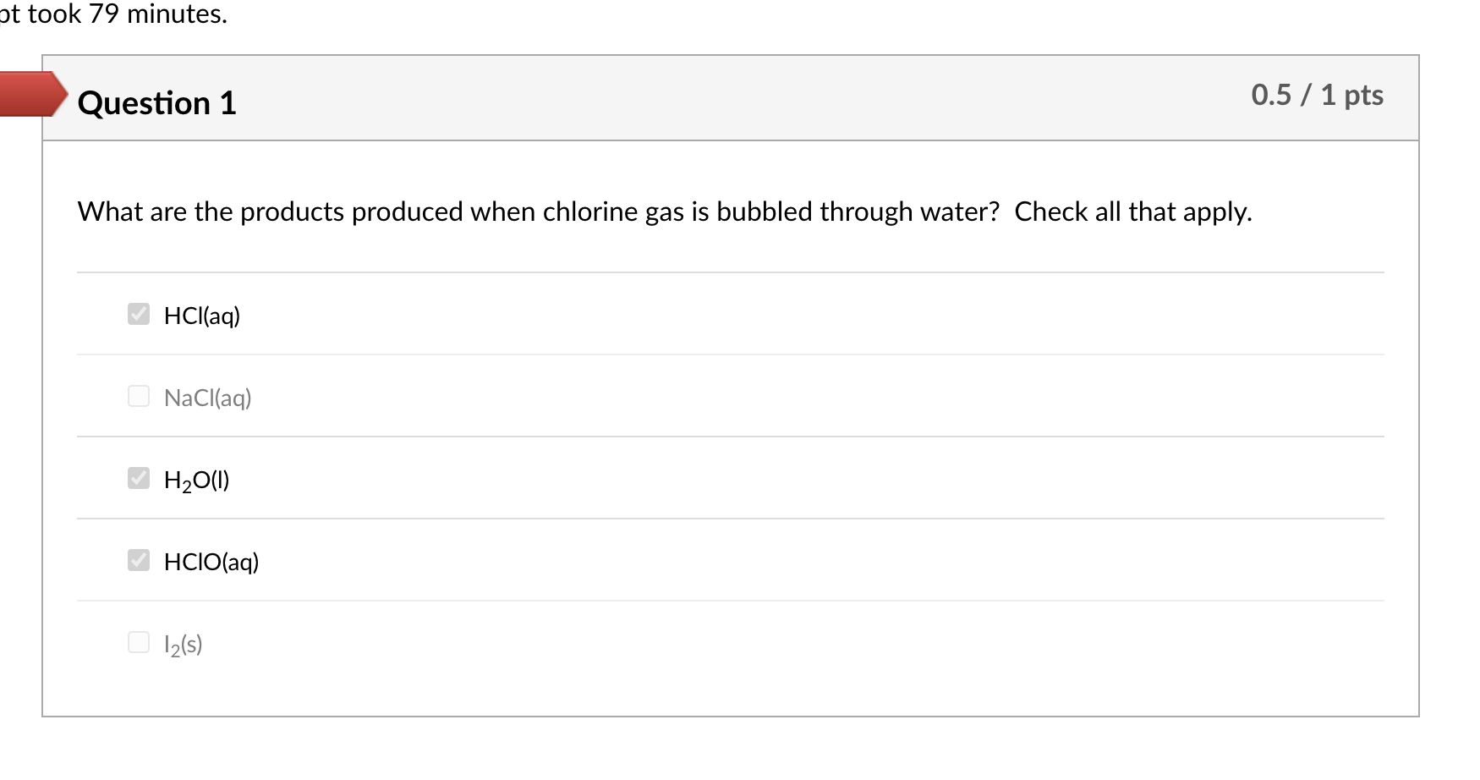Select the I2(s) answer text
Viewport: 1480px width, 780px height.
coord(184,645)
